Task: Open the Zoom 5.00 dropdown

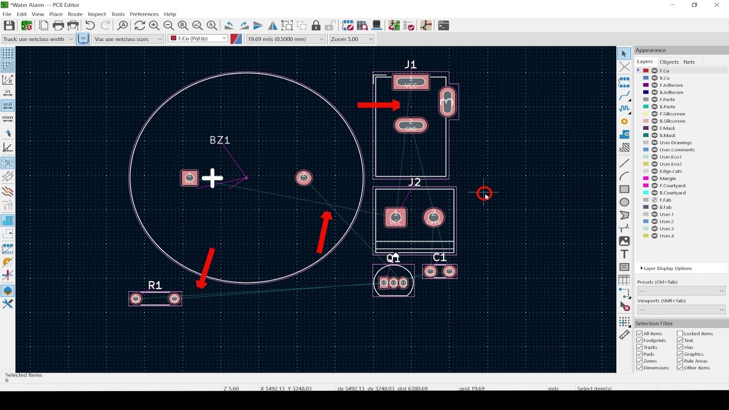Action: click(351, 39)
